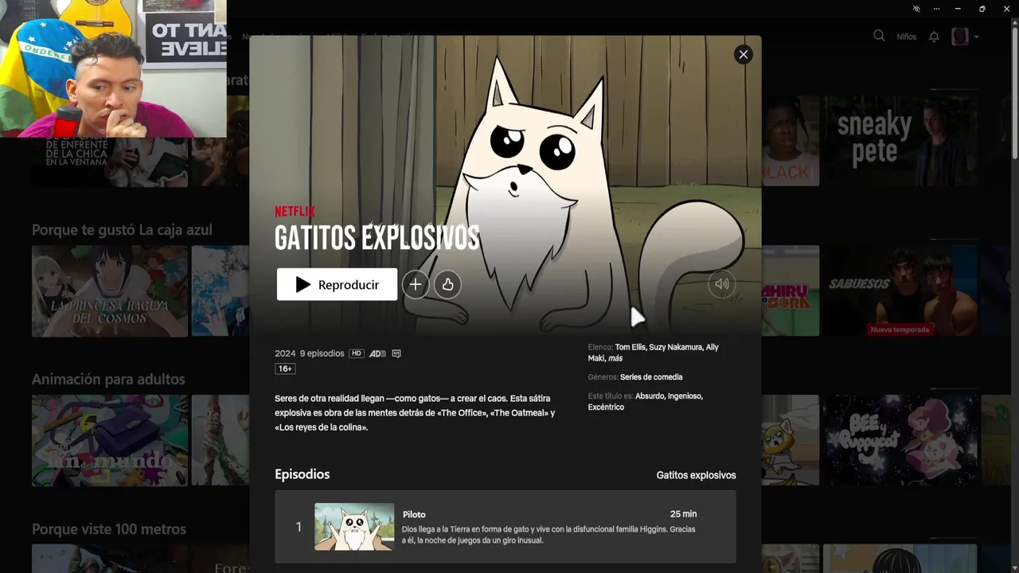The width and height of the screenshot is (1019, 573).
Task: Click the HD quality badge
Action: point(356,353)
